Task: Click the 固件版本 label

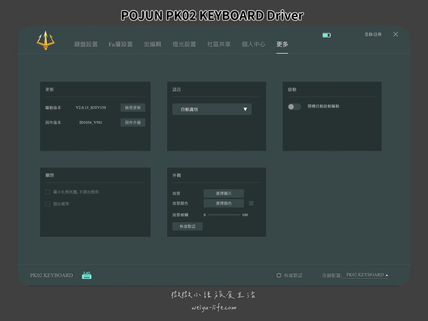Action: point(53,122)
